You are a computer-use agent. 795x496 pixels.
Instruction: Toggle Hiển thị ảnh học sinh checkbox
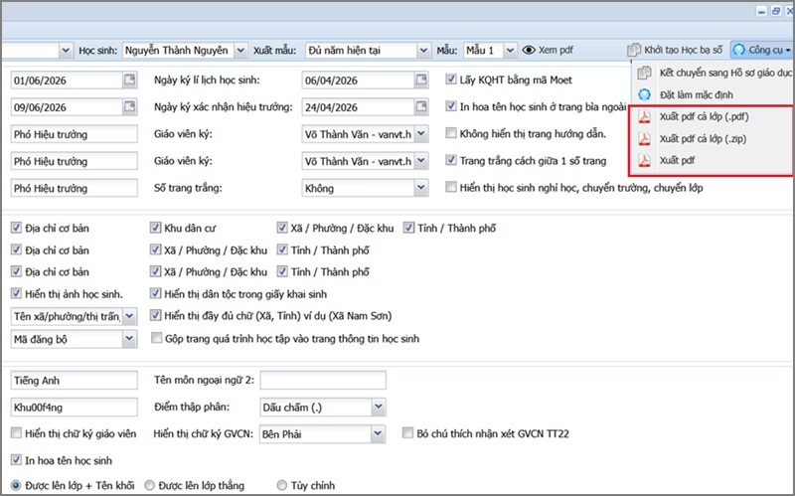coord(16,293)
